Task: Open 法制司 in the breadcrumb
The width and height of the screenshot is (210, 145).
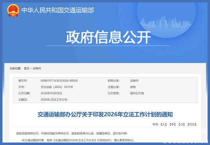Action: pyautogui.click(x=37, y=68)
